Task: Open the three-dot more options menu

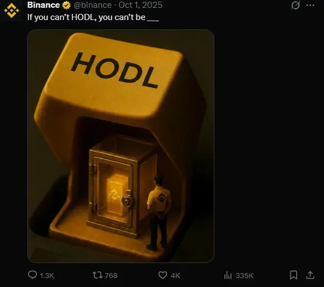Action: pos(311,5)
